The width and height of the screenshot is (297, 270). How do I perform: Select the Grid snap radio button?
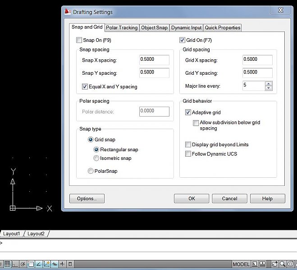(91, 139)
